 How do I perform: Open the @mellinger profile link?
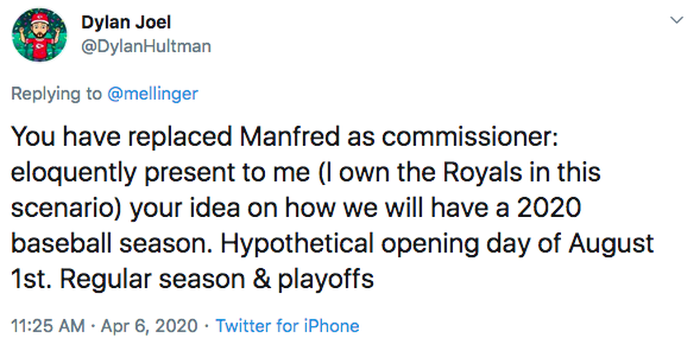pyautogui.click(x=153, y=93)
